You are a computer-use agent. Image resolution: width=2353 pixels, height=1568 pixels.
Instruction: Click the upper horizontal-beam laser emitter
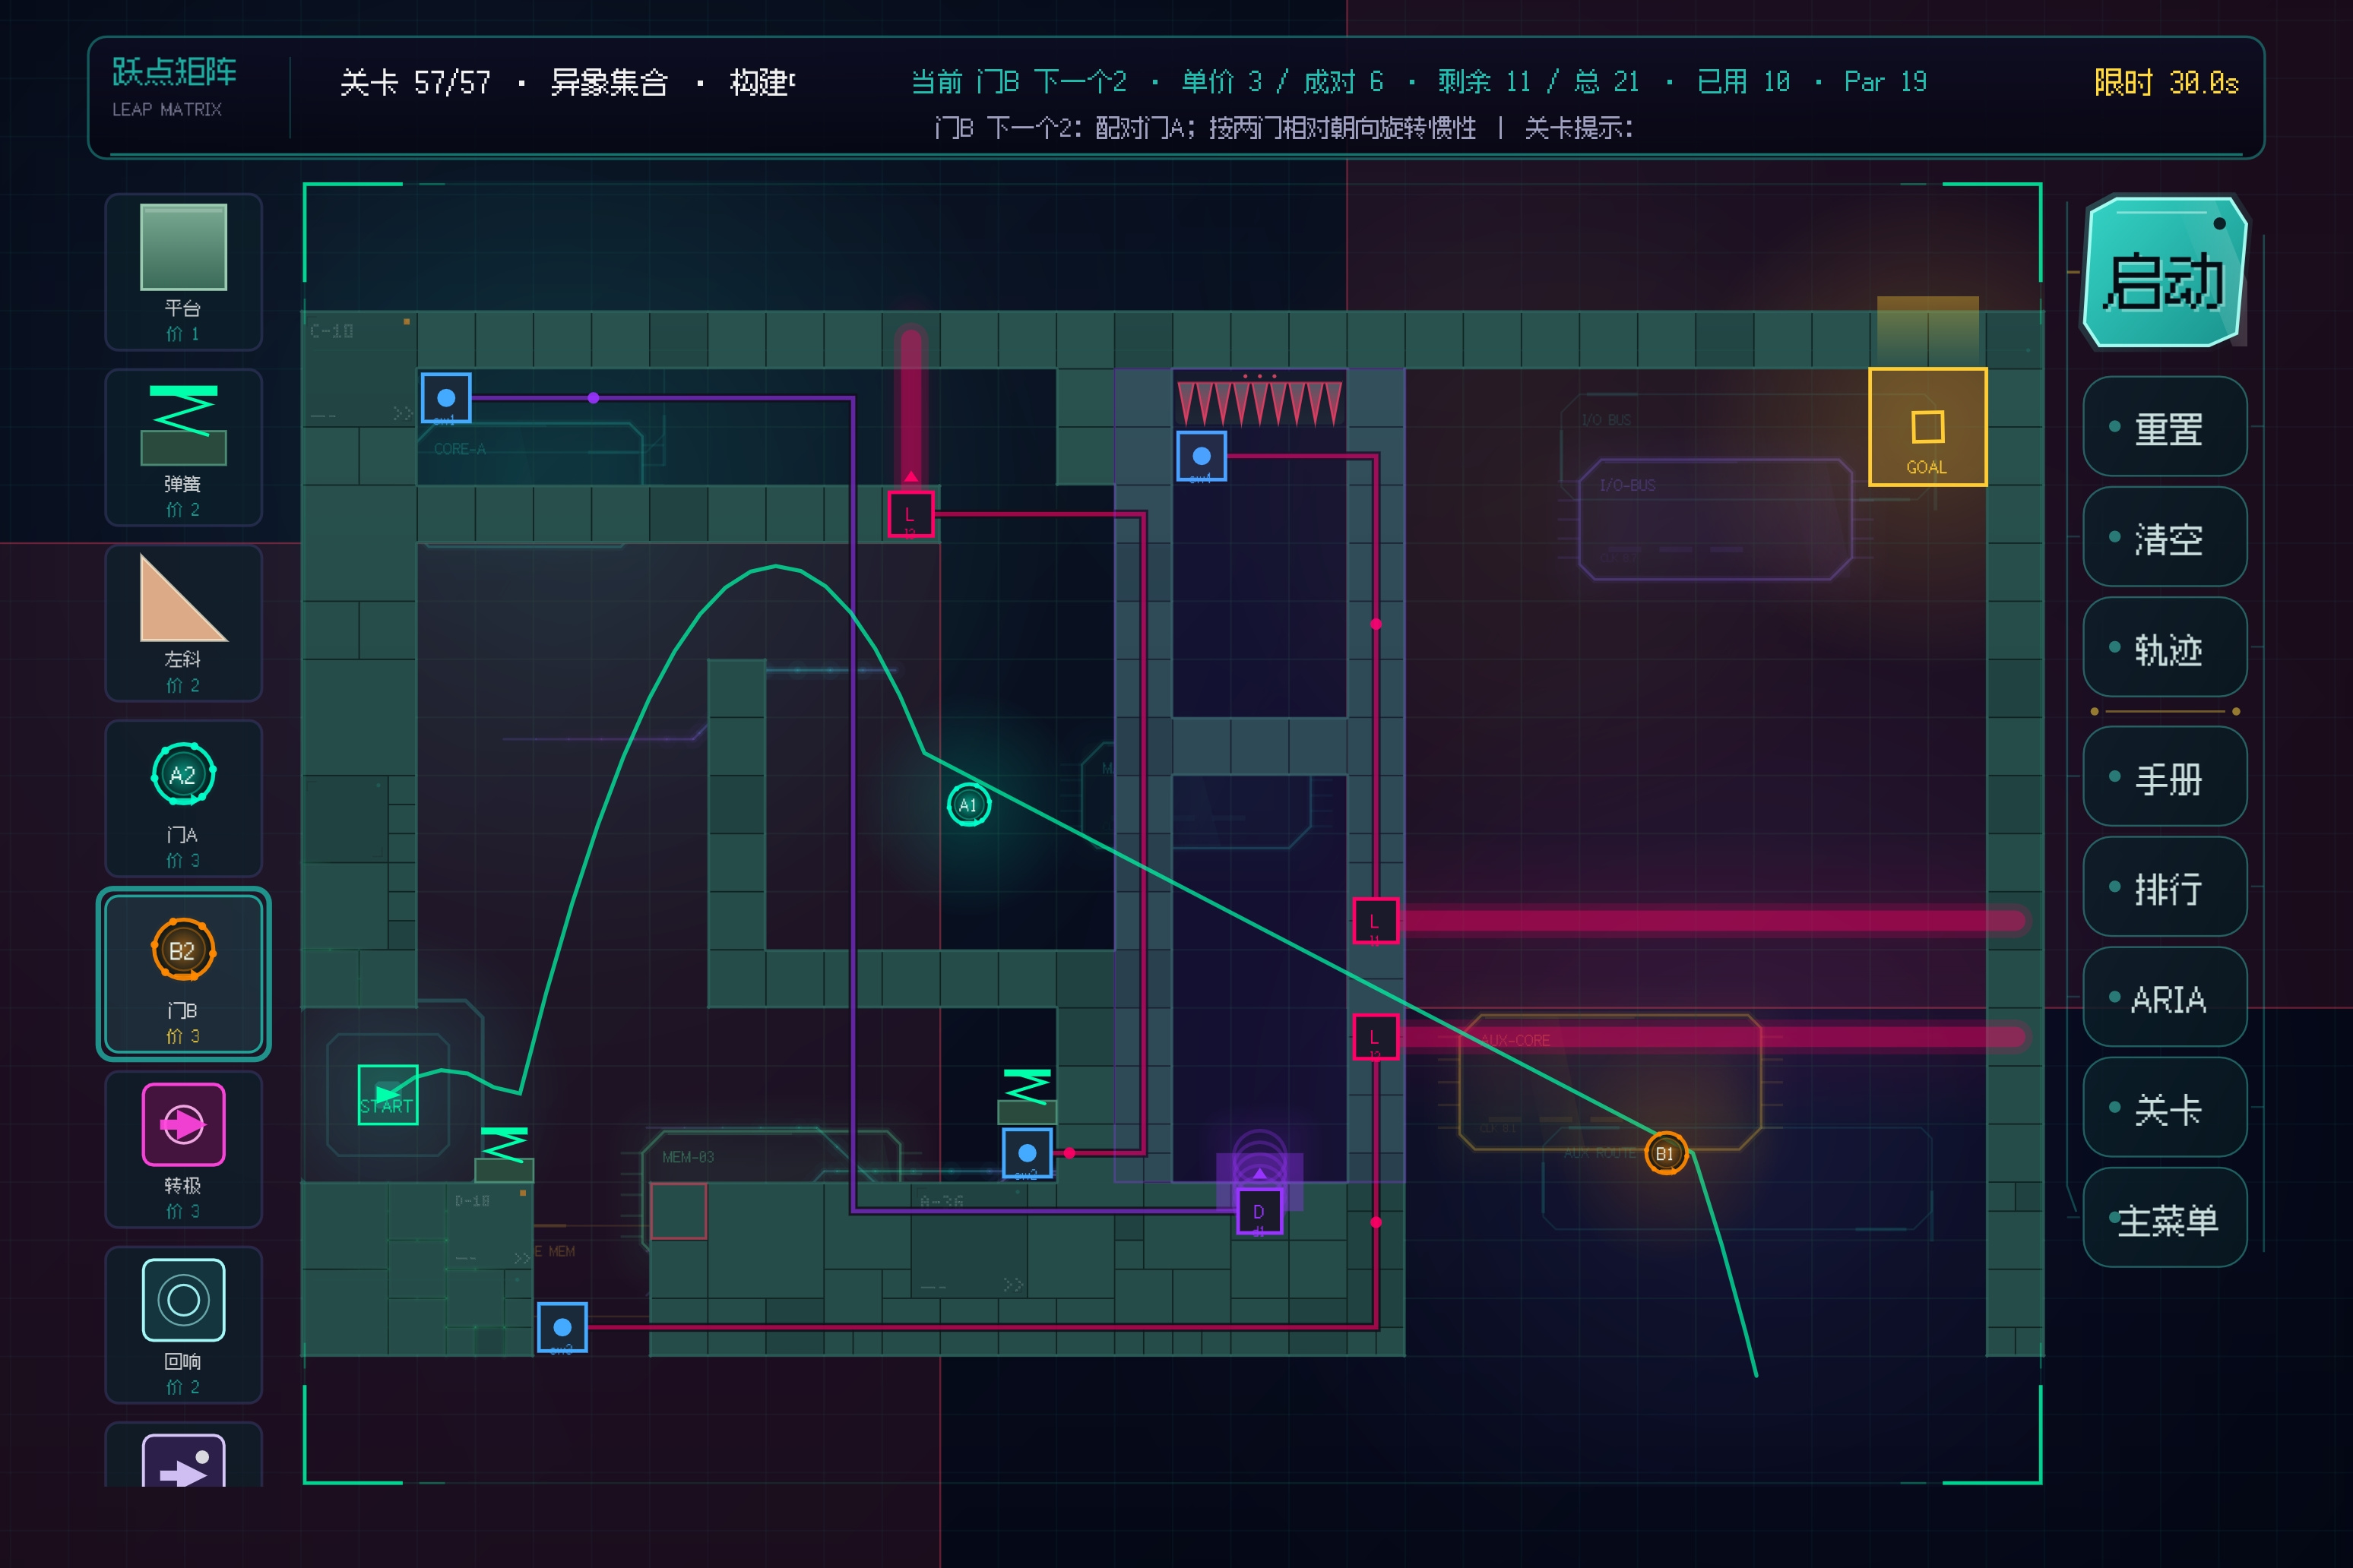pyautogui.click(x=1376, y=921)
